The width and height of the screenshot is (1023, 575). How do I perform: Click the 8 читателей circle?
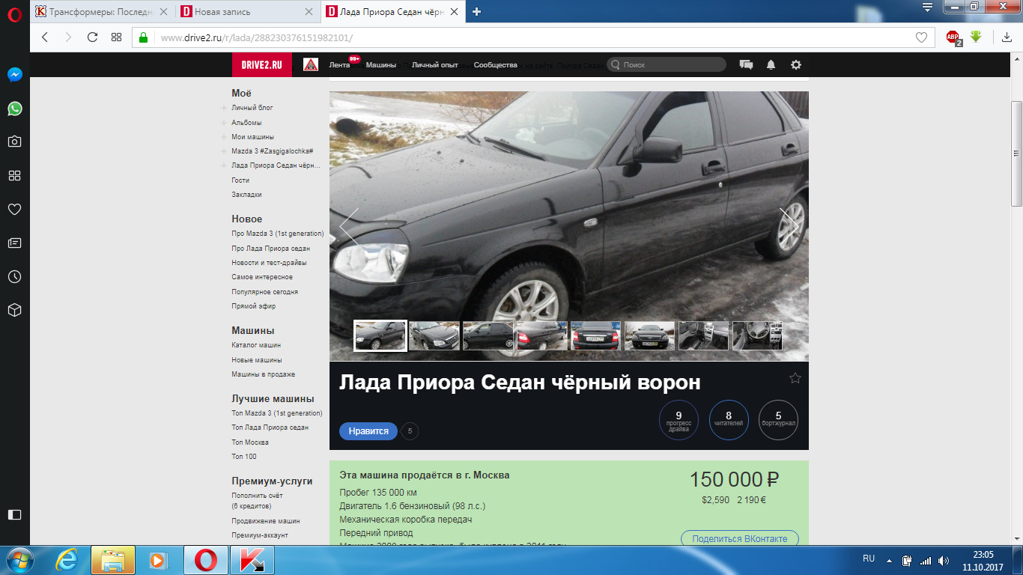click(729, 420)
